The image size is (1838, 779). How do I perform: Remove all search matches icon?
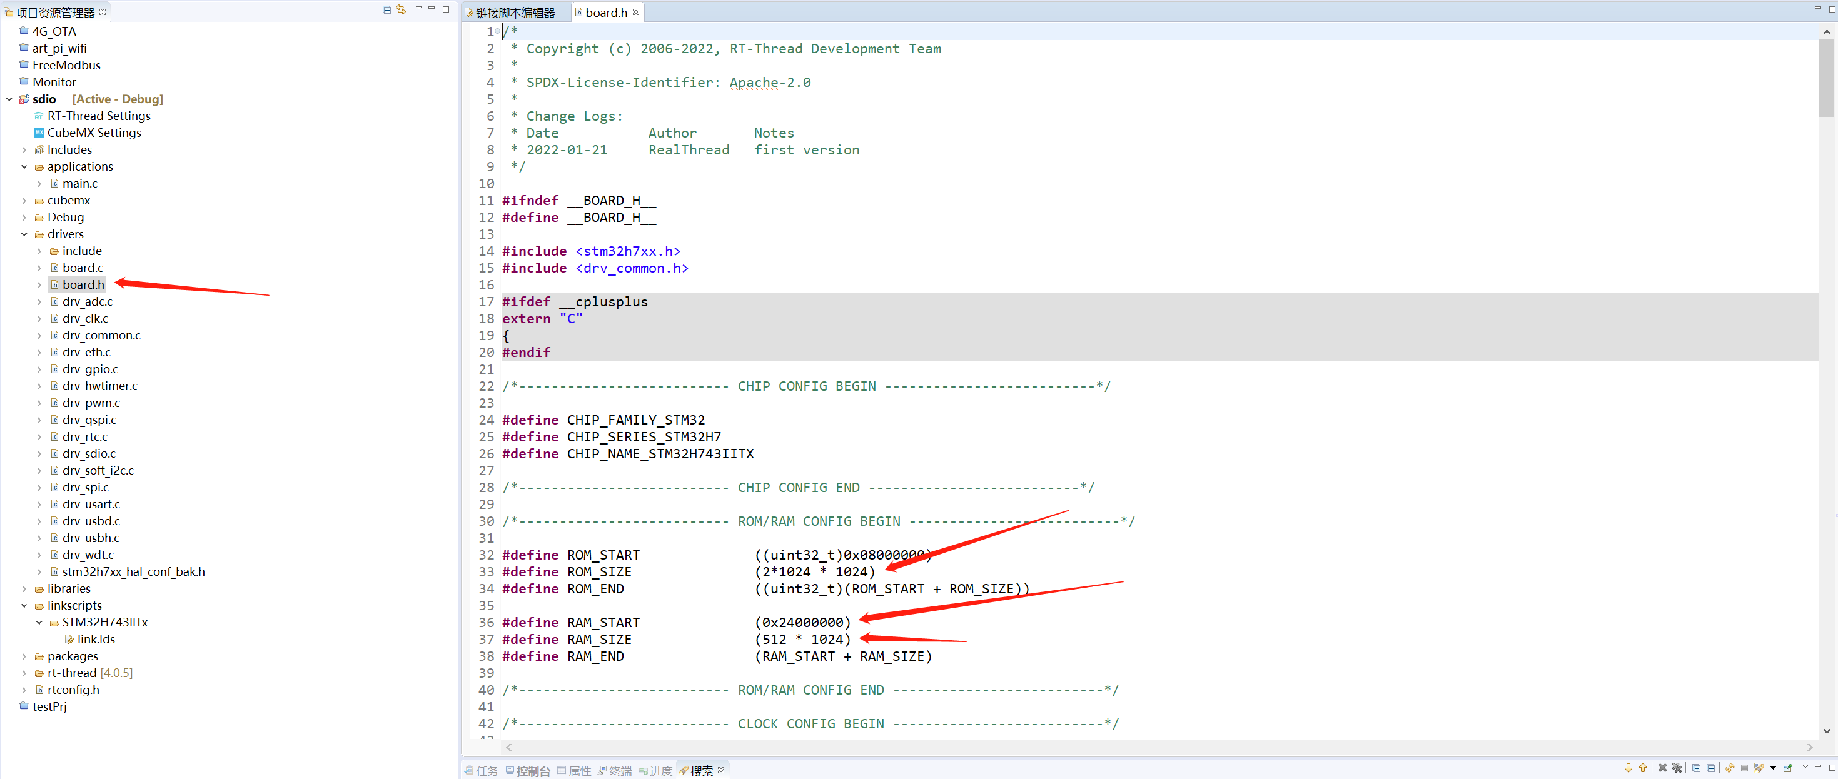click(1677, 768)
